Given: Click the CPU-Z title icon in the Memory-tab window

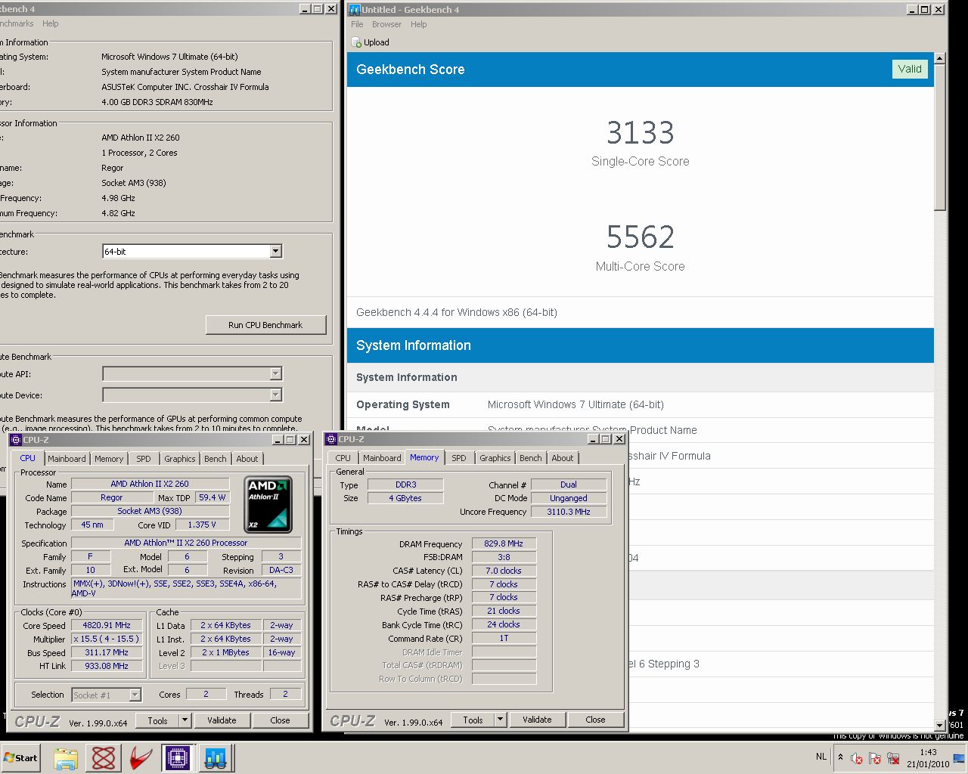Looking at the screenshot, I should pyautogui.click(x=330, y=439).
